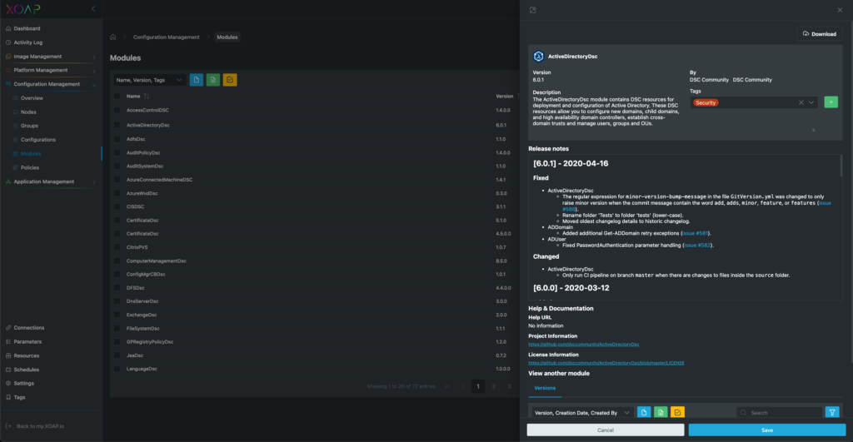Click the LanguageDsc module name
The image size is (853, 442).
click(x=142, y=369)
